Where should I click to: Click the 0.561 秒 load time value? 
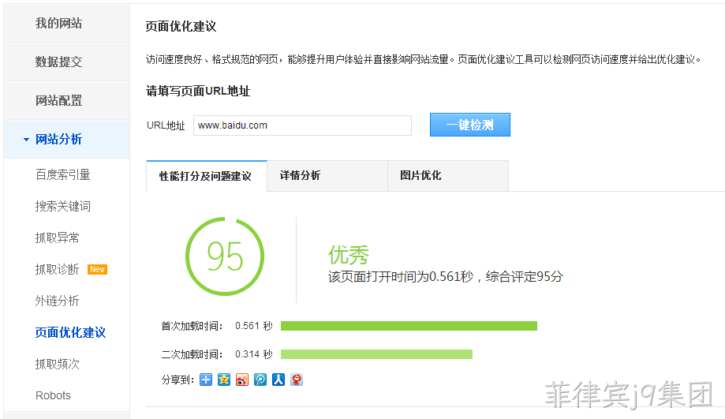(x=254, y=326)
